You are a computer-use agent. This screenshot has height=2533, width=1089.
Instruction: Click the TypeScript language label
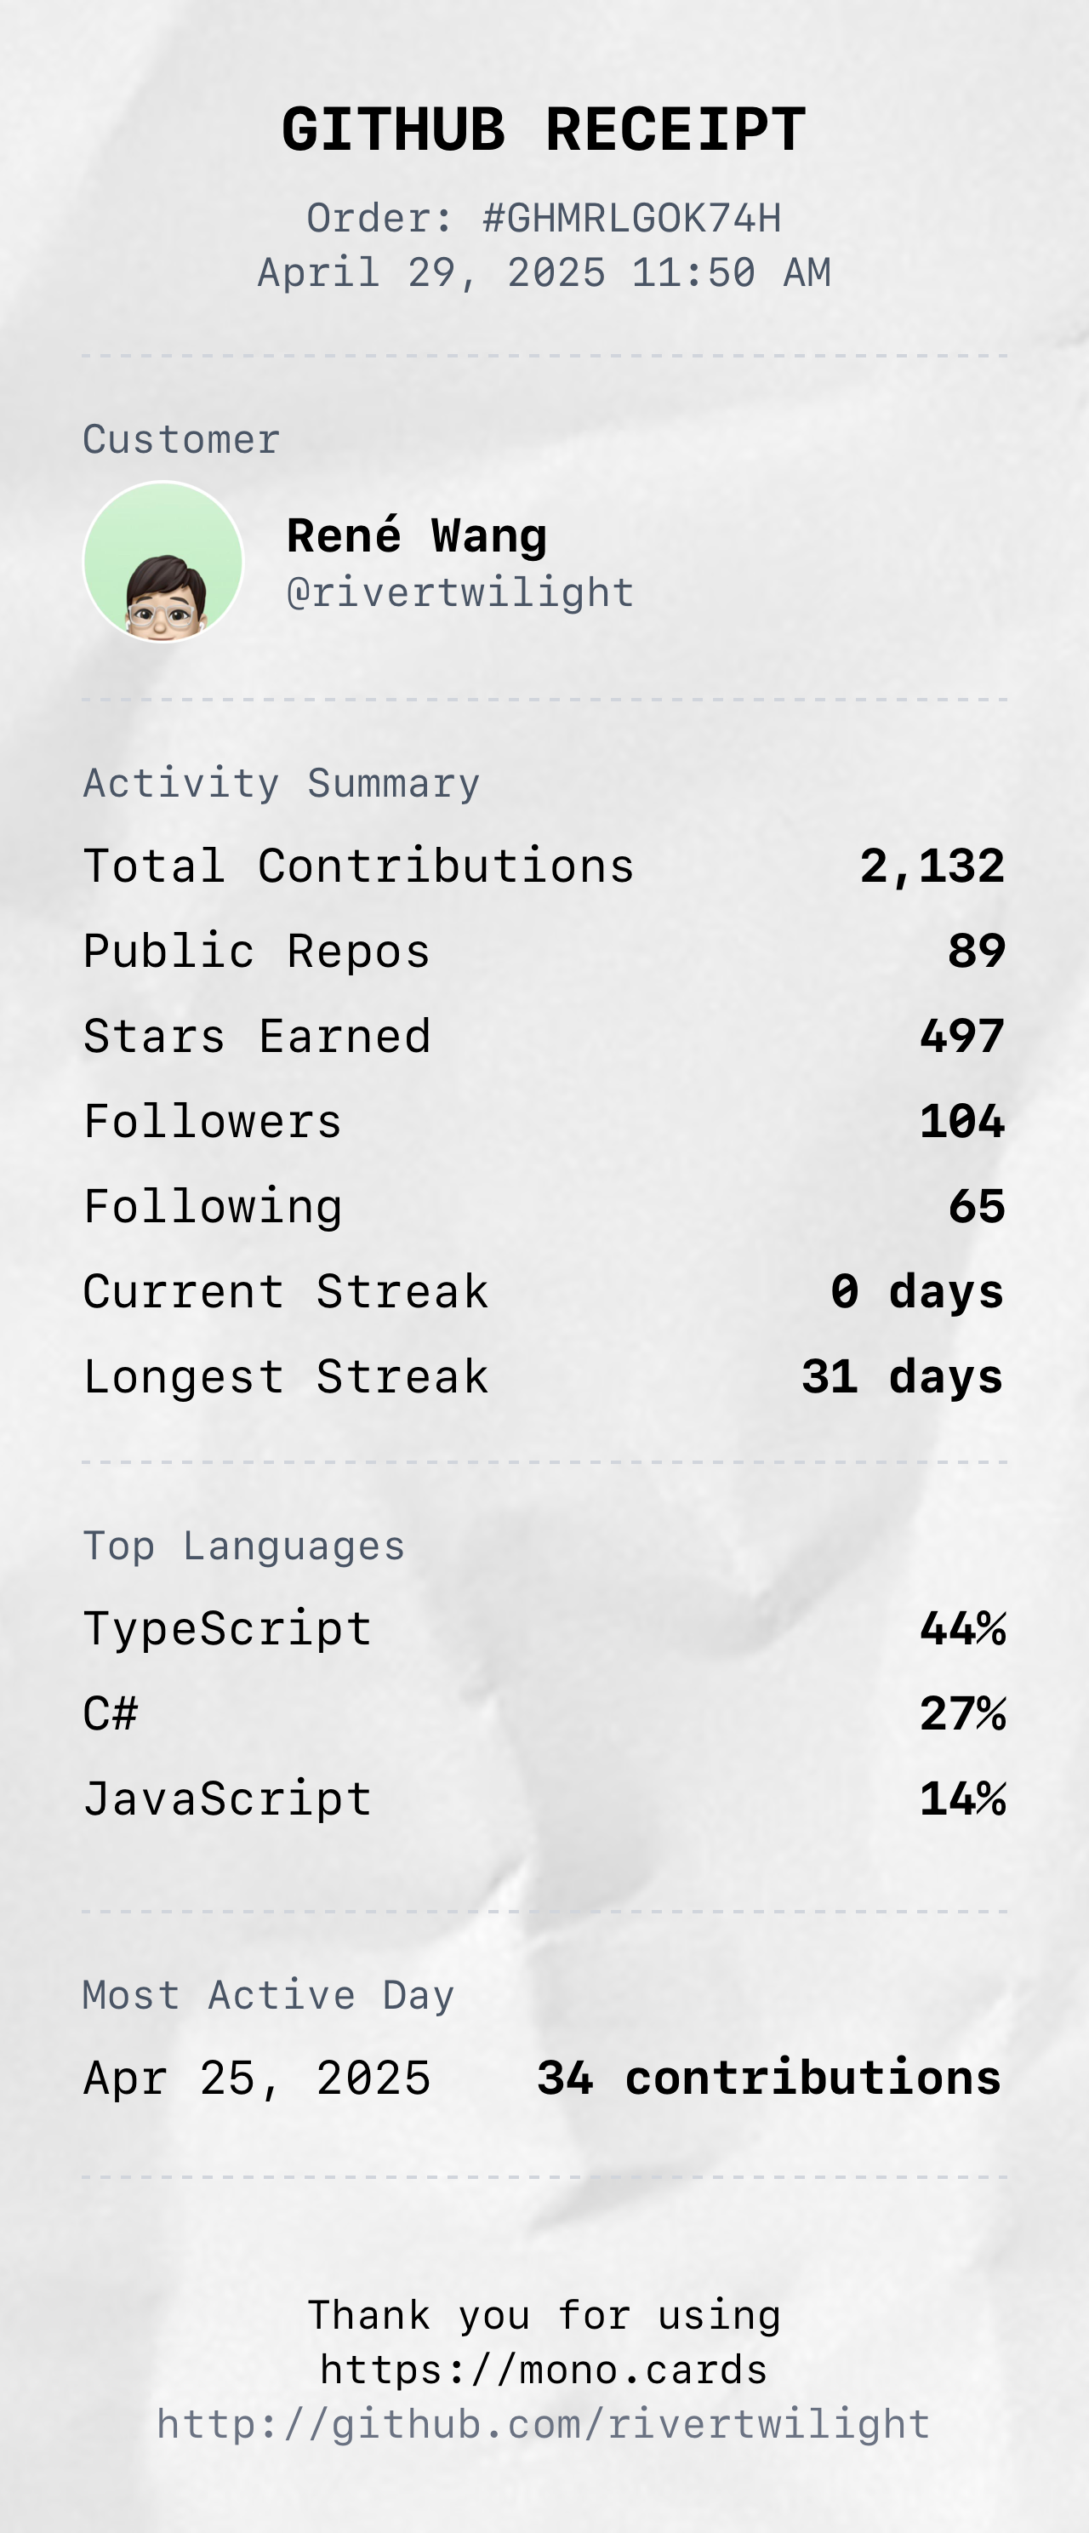click(227, 1629)
